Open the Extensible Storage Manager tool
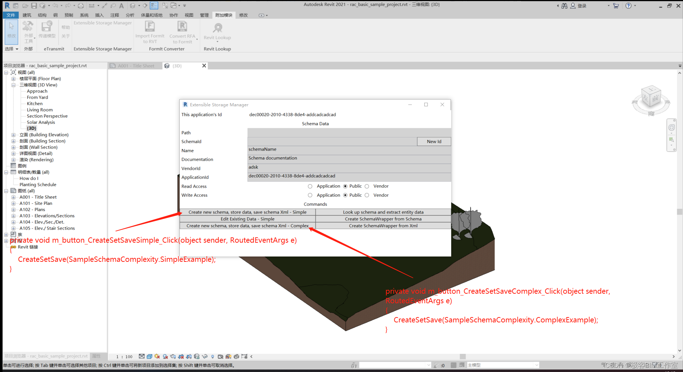 102,23
